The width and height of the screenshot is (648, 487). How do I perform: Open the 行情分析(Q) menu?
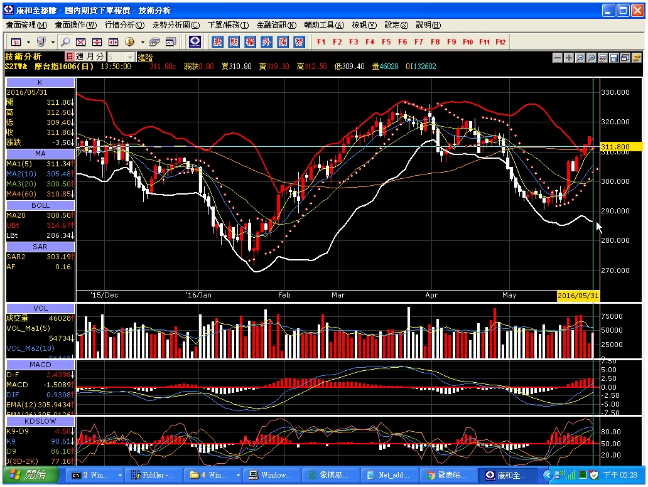[x=124, y=25]
